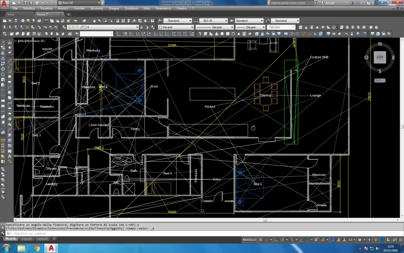The height and width of the screenshot is (253, 404).
Task: Click the 3D Cone solid icon
Action: coord(217,34)
